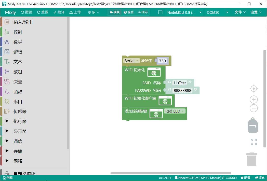The width and height of the screenshot is (267, 181).
Task: Click the browser icon in 添加控制按键 block
Action: coord(156,114)
